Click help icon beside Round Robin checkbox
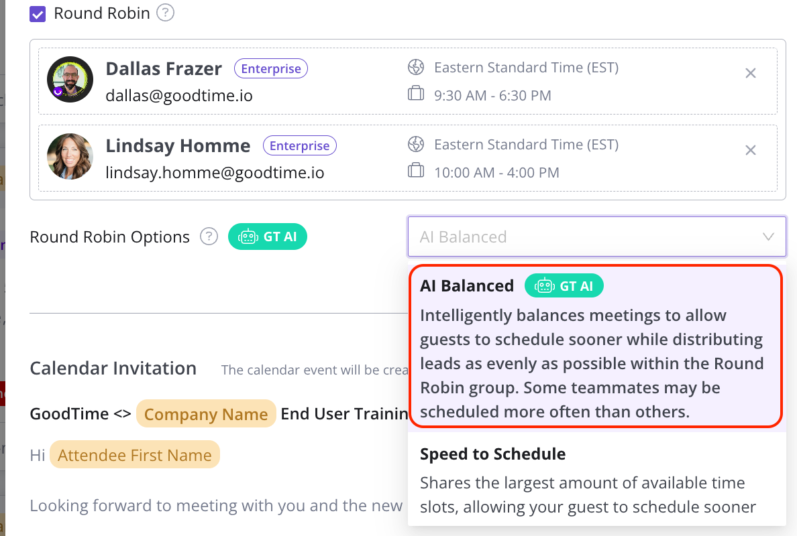797x536 pixels. (x=165, y=13)
